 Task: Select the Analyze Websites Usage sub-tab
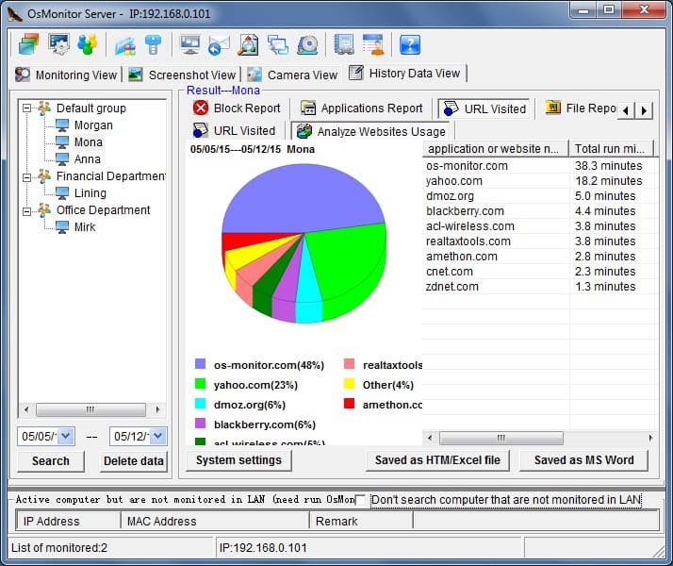pos(371,131)
